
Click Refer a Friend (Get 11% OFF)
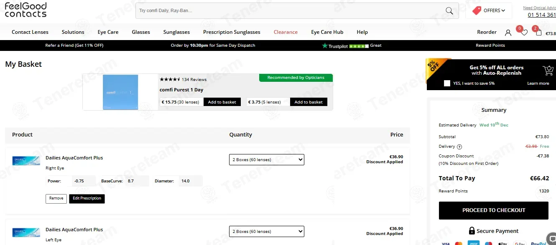74,45
